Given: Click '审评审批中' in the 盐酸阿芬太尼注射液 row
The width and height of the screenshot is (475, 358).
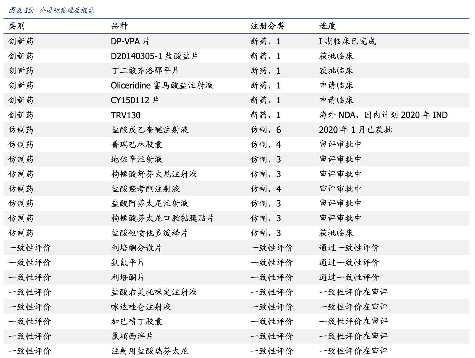Looking at the screenshot, I should click(x=340, y=204).
